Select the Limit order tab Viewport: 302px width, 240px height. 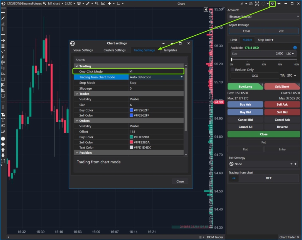coord(233,40)
